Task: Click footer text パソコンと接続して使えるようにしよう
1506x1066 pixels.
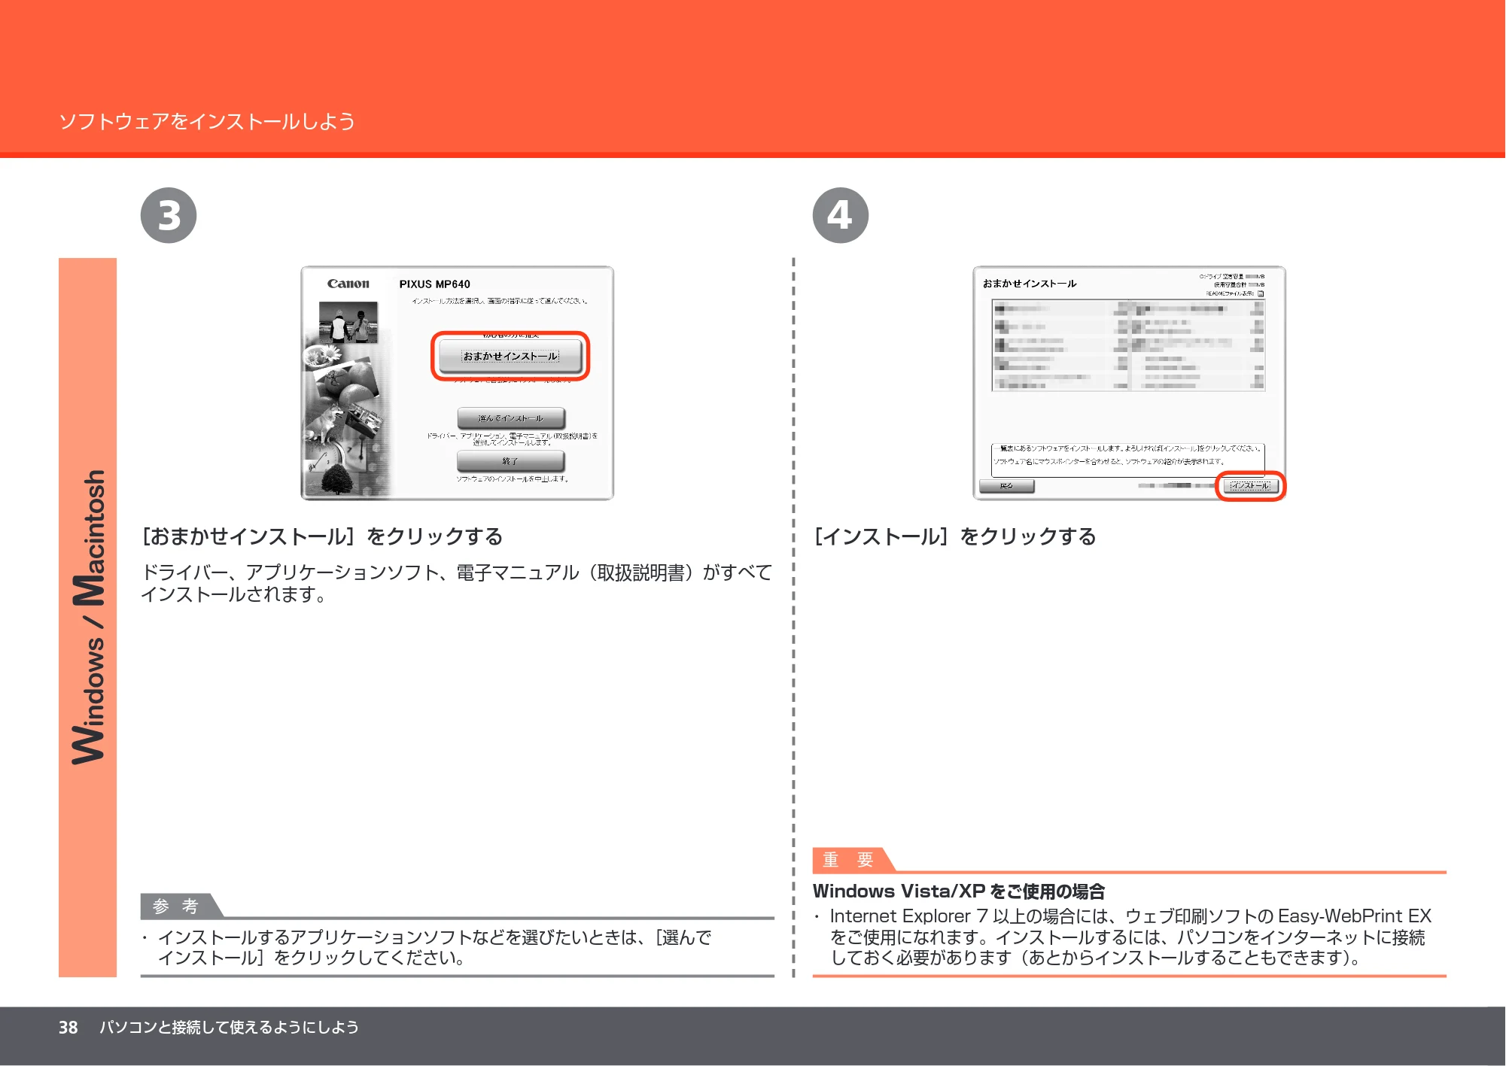Action: pyautogui.click(x=229, y=1027)
